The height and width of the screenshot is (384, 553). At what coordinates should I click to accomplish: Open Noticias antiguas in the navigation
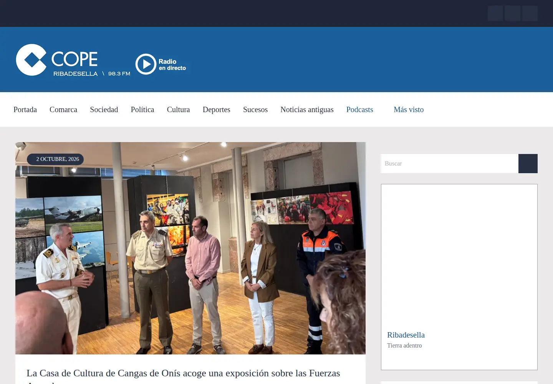(307, 109)
